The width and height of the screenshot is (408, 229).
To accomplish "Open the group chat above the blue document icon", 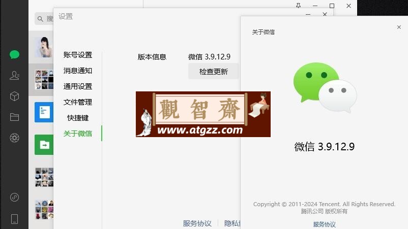I will 44,79.
